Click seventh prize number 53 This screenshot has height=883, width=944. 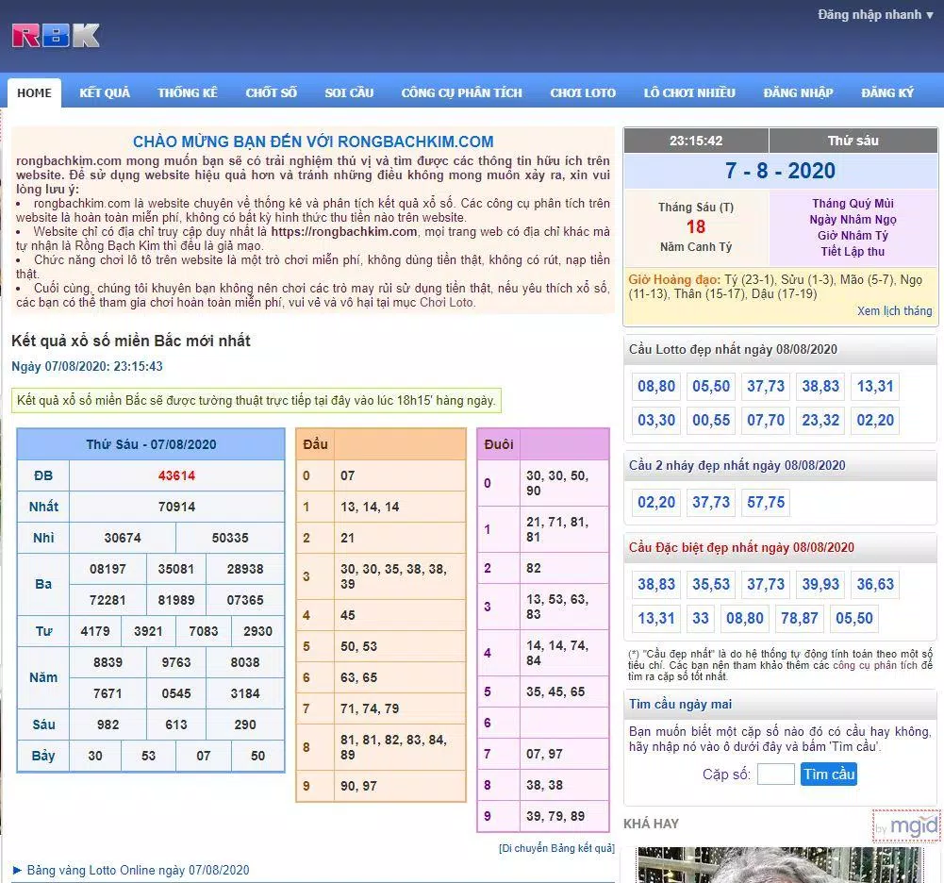click(x=148, y=756)
